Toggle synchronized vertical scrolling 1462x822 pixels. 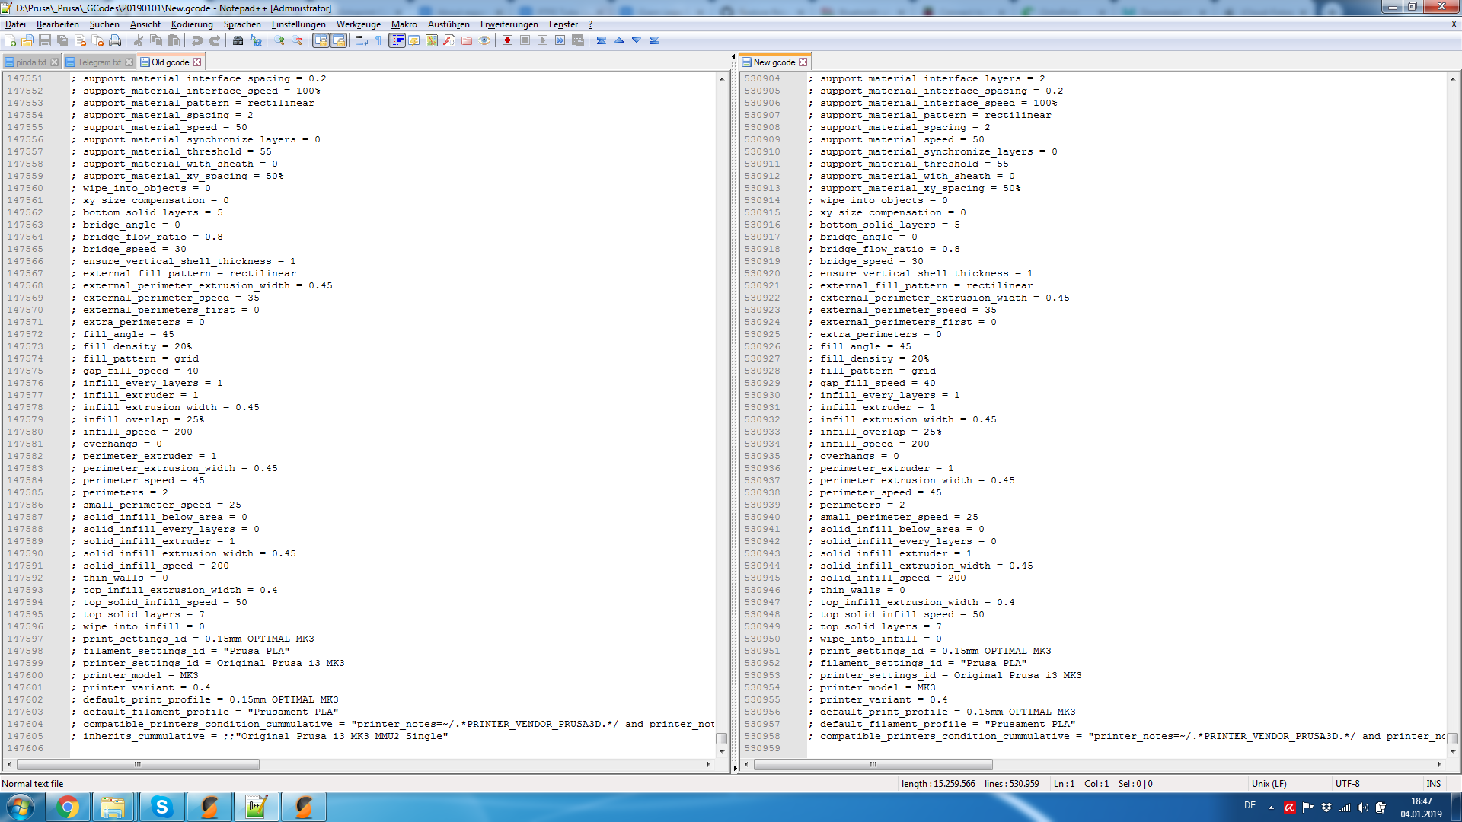(x=321, y=40)
